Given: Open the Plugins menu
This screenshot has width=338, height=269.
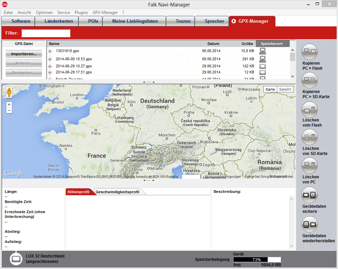Looking at the screenshot, I should click(81, 13).
